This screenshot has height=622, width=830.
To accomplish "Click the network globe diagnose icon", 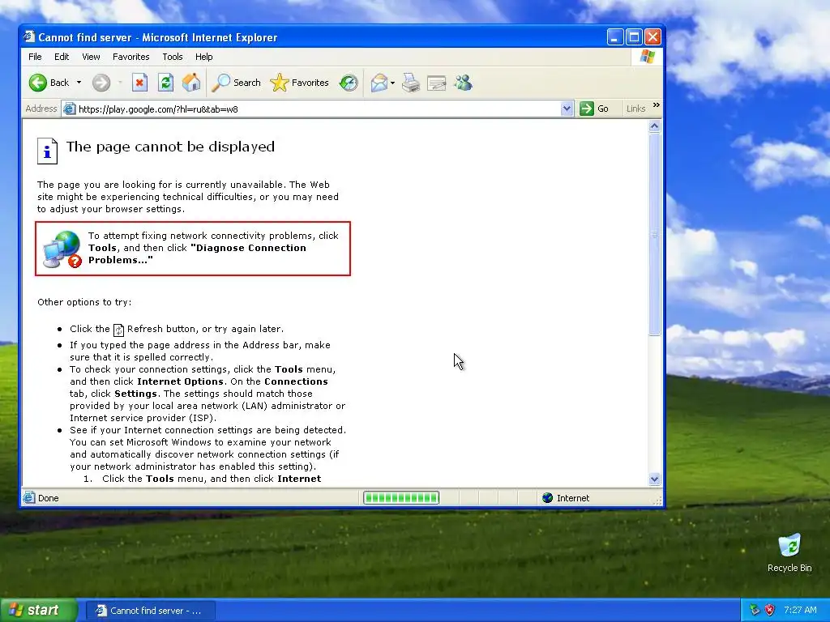I will pyautogui.click(x=62, y=249).
